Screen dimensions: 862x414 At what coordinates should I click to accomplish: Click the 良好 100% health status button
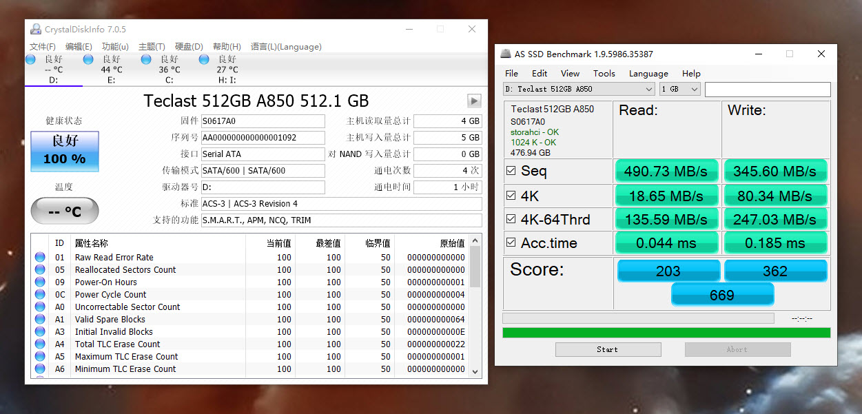point(65,151)
